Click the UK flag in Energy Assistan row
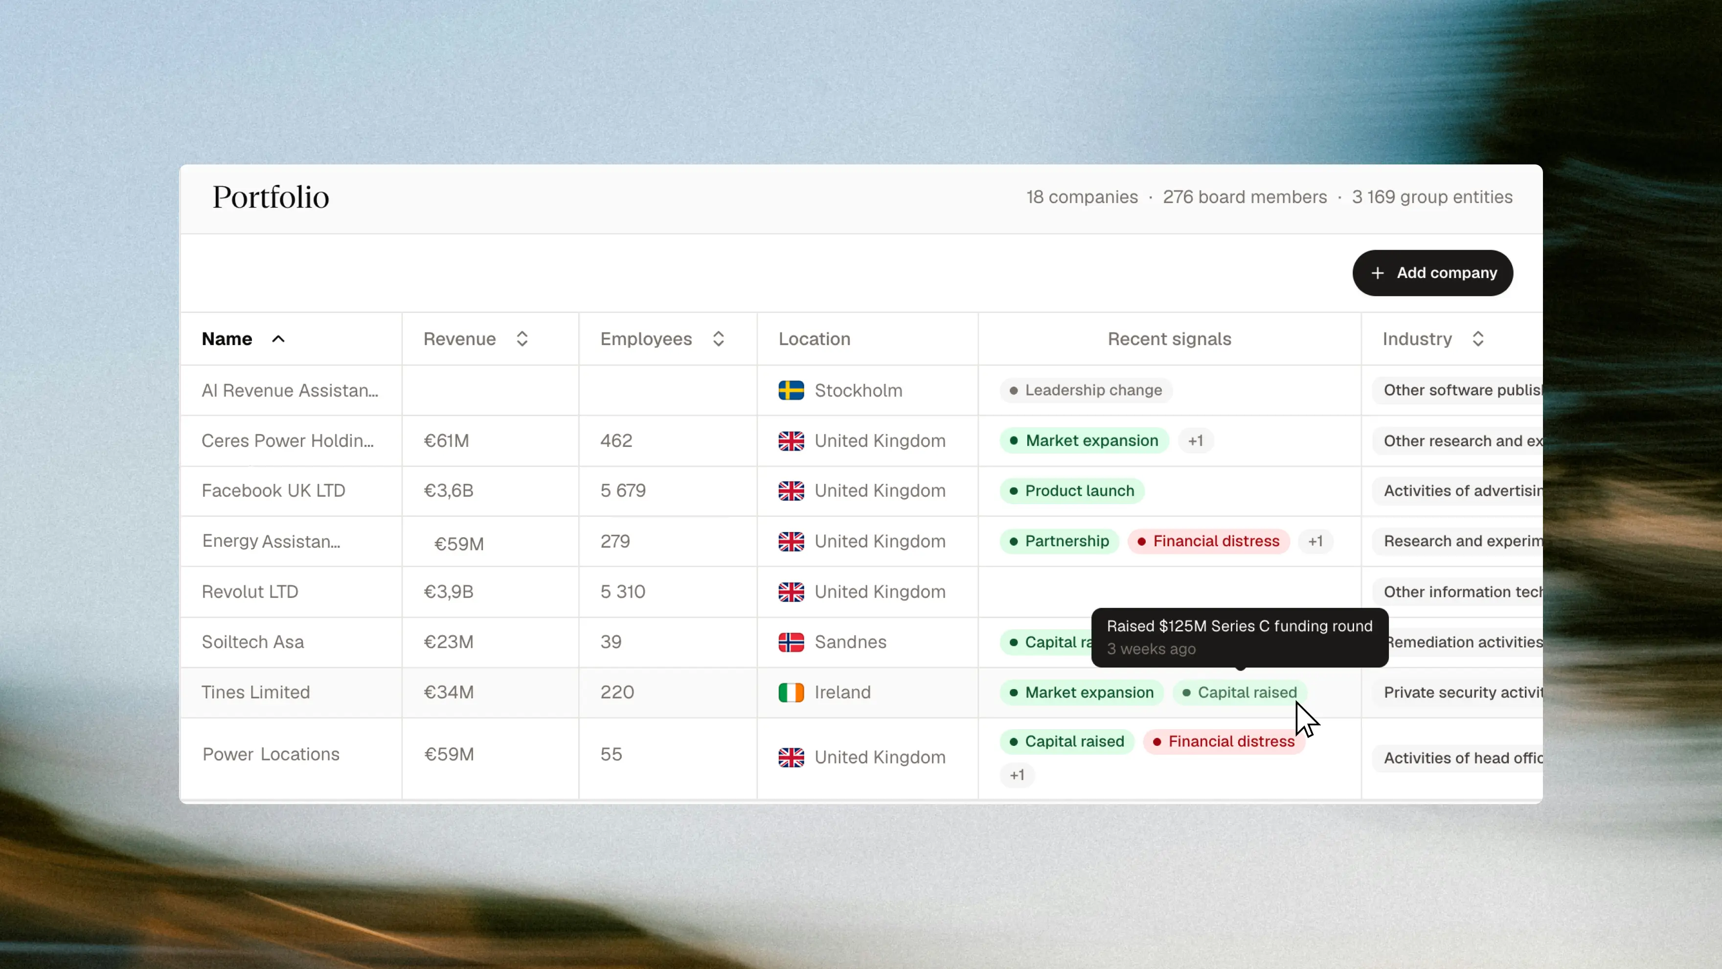Screen dimensions: 1722x969 (791, 542)
